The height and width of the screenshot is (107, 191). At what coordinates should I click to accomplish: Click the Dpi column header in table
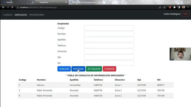coord(139,80)
